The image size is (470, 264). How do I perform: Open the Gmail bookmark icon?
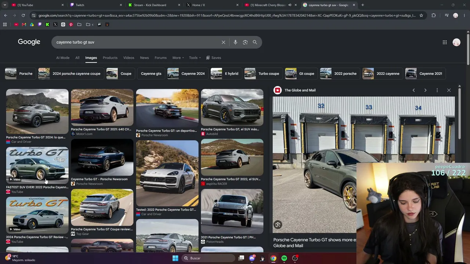pos(24,25)
